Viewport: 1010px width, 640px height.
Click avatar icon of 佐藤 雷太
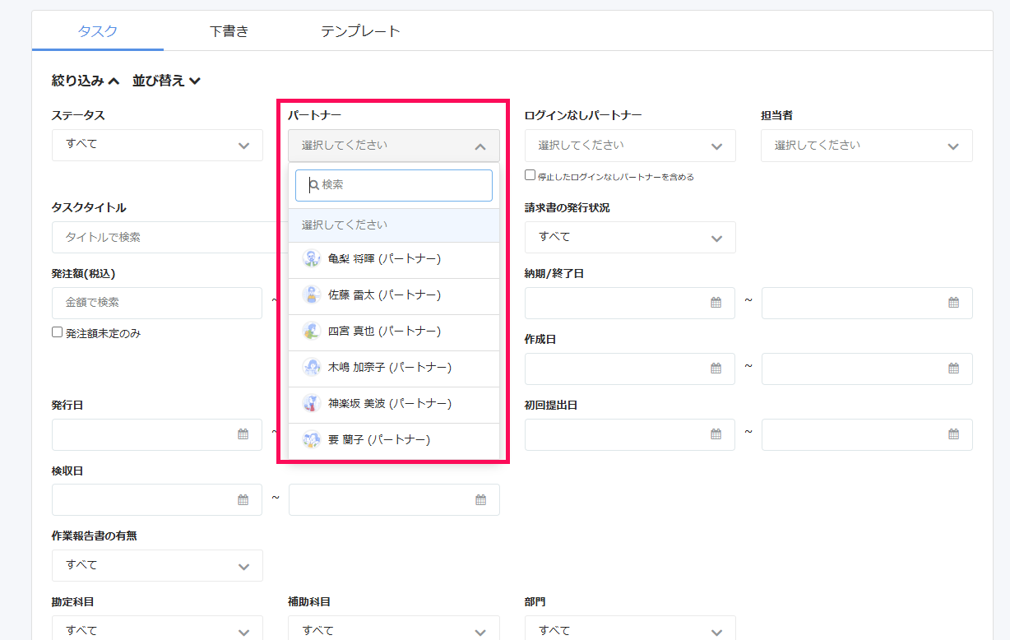(x=311, y=295)
